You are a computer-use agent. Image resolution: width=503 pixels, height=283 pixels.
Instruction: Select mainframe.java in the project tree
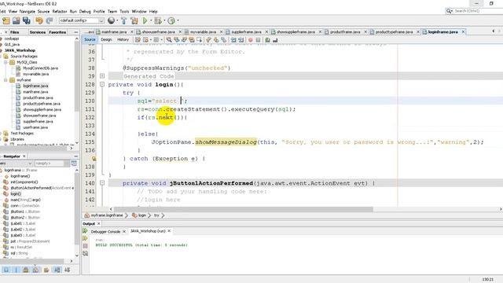35,92
